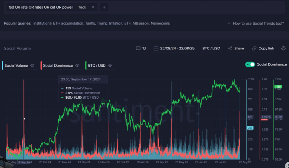Click the blue 397 volume axis label
Viewport: 289px width, 168px height.
point(250,128)
